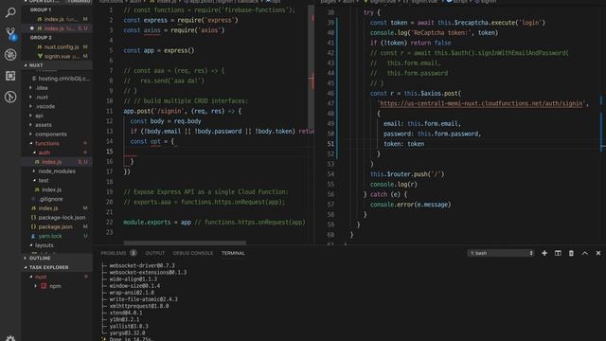Collapse the test folder
This screenshot has width=606, height=341.
pos(44,181)
